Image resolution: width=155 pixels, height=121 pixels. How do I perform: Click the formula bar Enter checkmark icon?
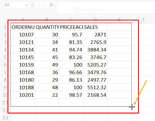pos(45,5)
